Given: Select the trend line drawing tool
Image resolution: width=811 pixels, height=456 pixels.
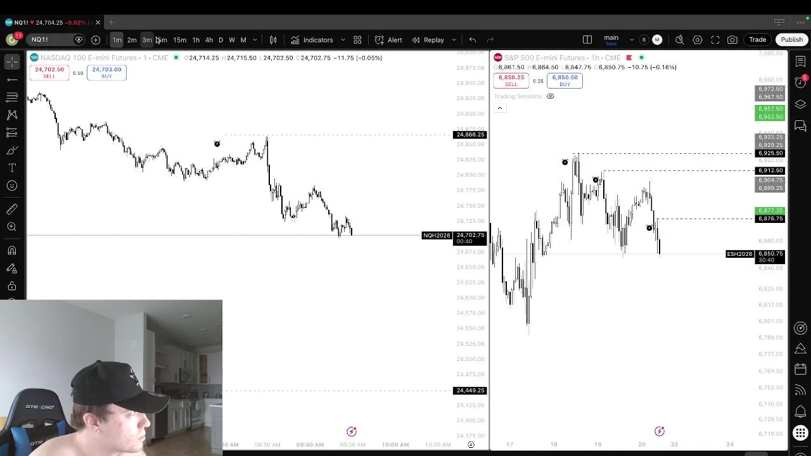Looking at the screenshot, I should (12, 80).
